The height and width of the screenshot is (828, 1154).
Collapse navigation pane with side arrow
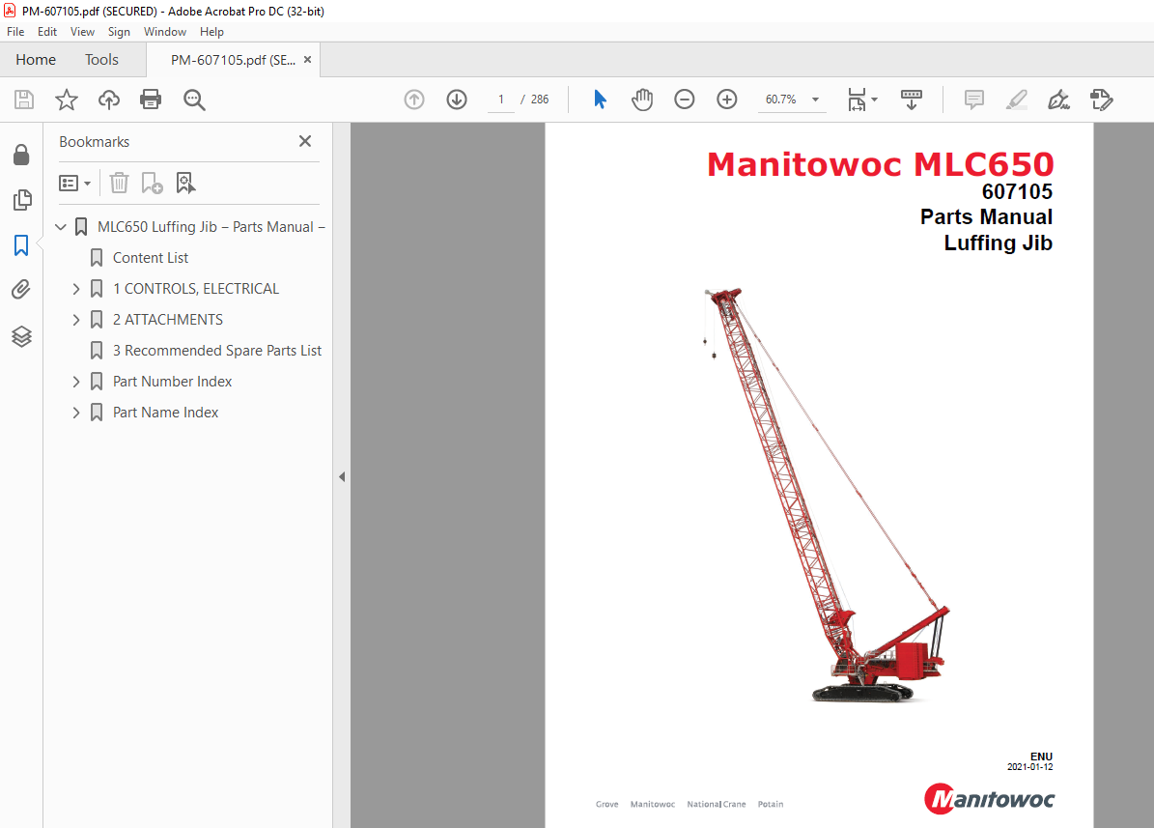[x=342, y=476]
